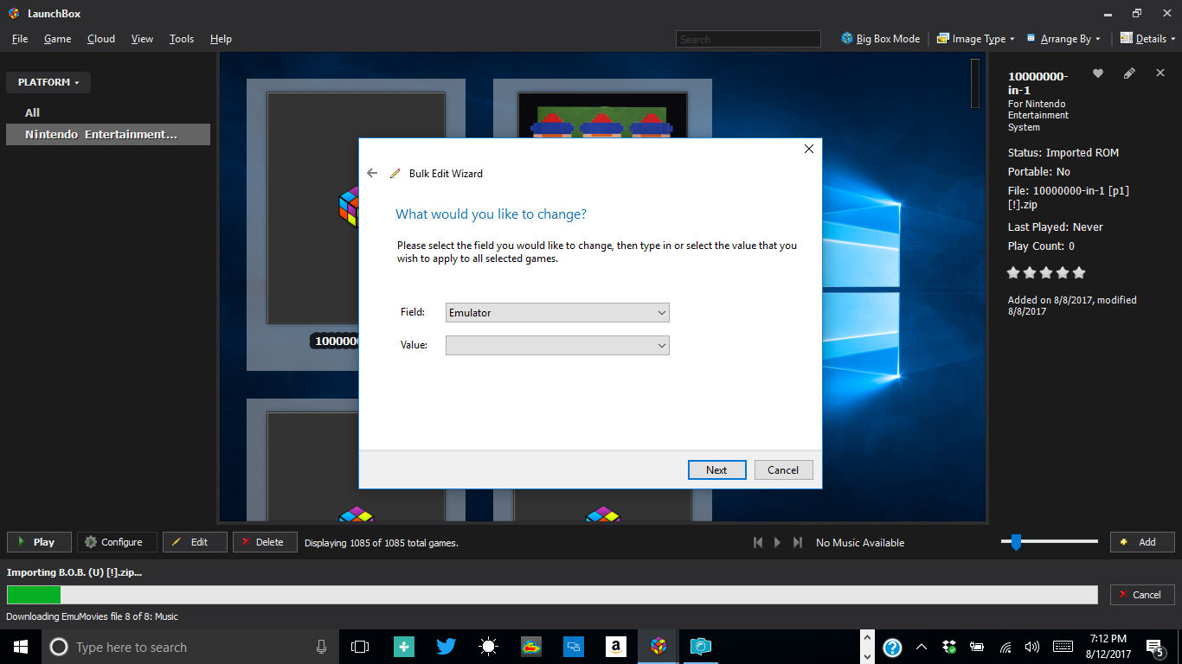Select Nintendo Entertainment System platform
This screenshot has height=664, width=1182.
(x=108, y=134)
